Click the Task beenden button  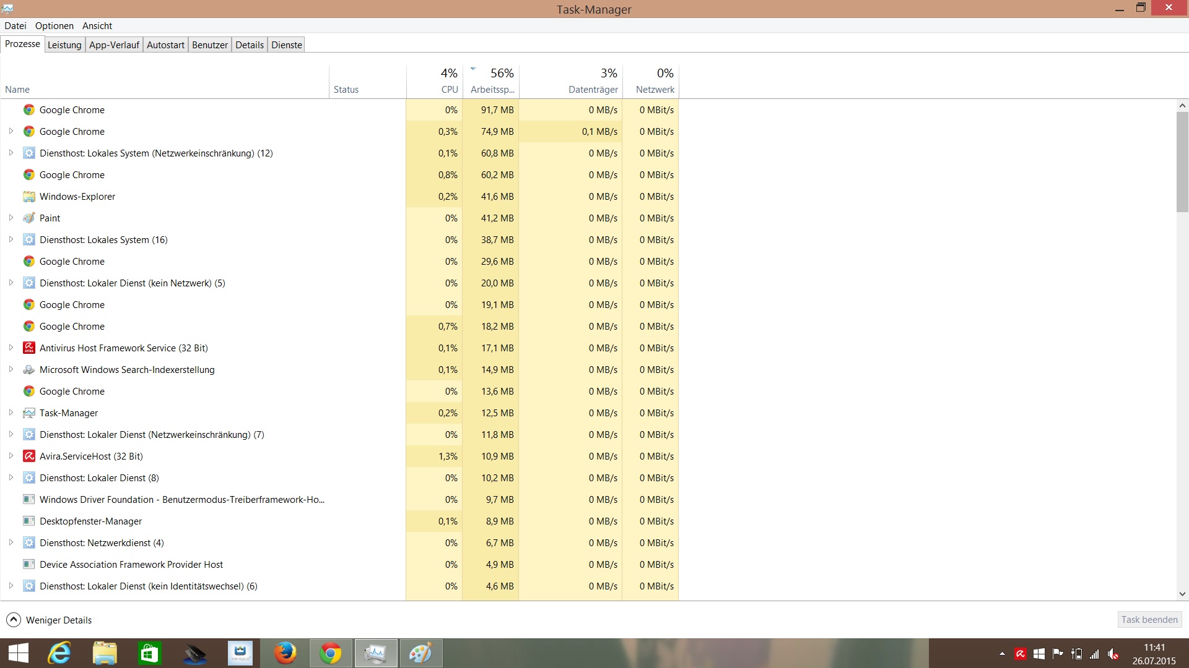(1149, 620)
